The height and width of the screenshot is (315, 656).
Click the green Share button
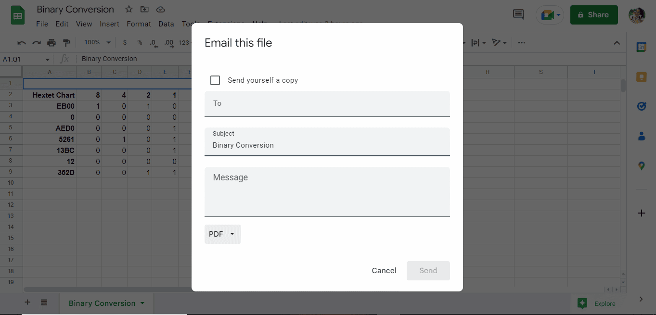click(593, 15)
